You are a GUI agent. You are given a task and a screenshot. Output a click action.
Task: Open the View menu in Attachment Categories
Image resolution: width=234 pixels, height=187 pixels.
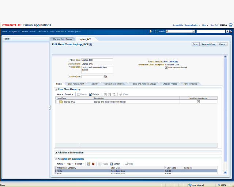coord(70,164)
